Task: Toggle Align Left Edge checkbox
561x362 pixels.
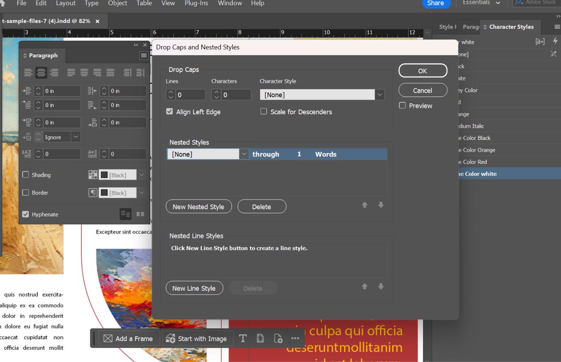Action: pos(170,111)
